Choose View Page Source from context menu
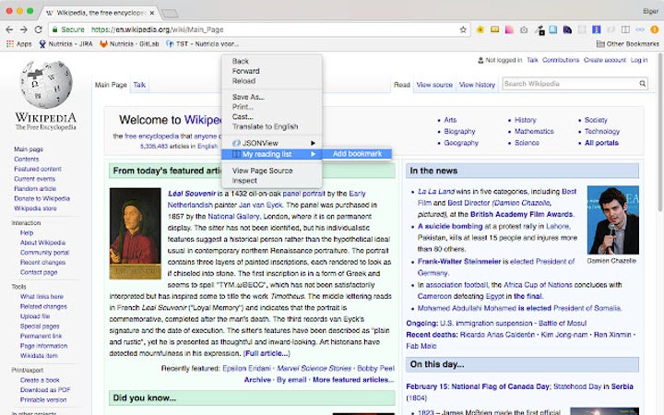Image resolution: width=664 pixels, height=415 pixels. point(262,171)
